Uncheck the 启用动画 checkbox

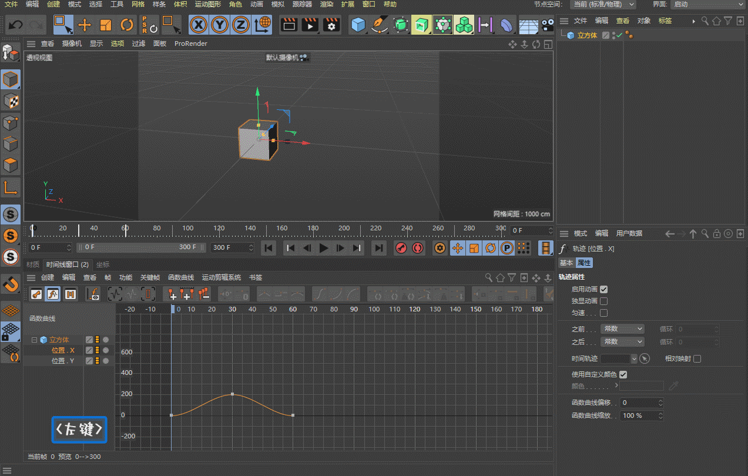[x=603, y=289]
